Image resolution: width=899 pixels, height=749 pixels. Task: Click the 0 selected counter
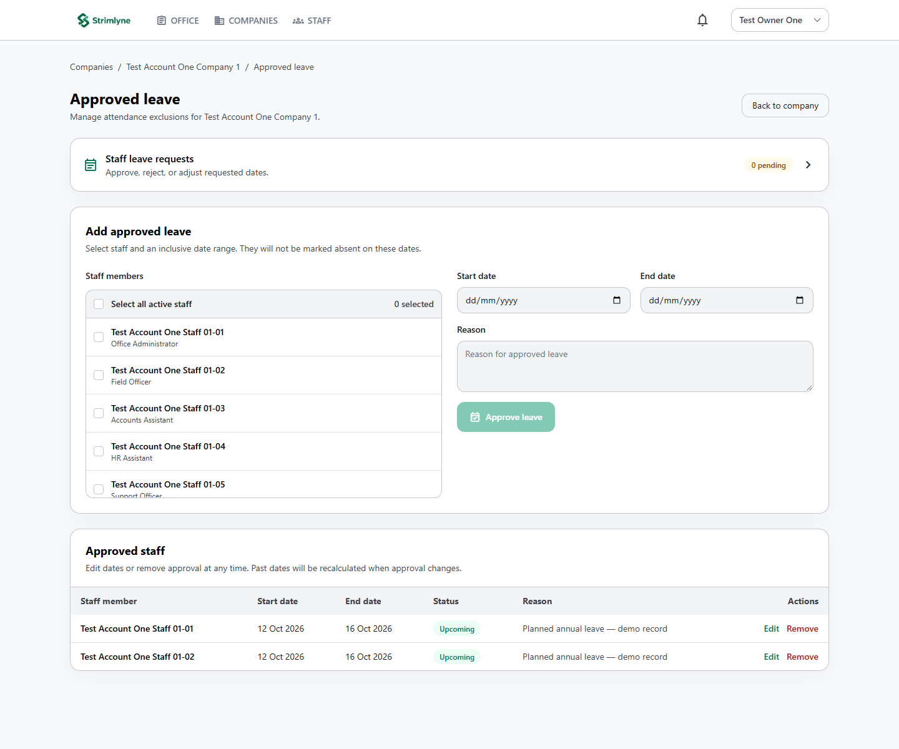414,304
